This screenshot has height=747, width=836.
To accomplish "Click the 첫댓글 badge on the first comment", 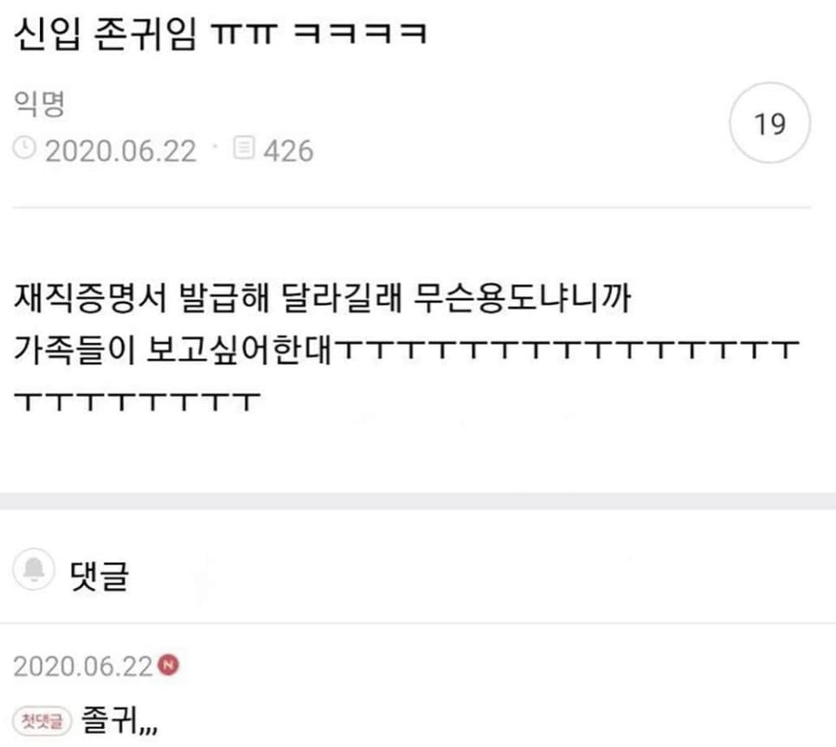I will [42, 721].
